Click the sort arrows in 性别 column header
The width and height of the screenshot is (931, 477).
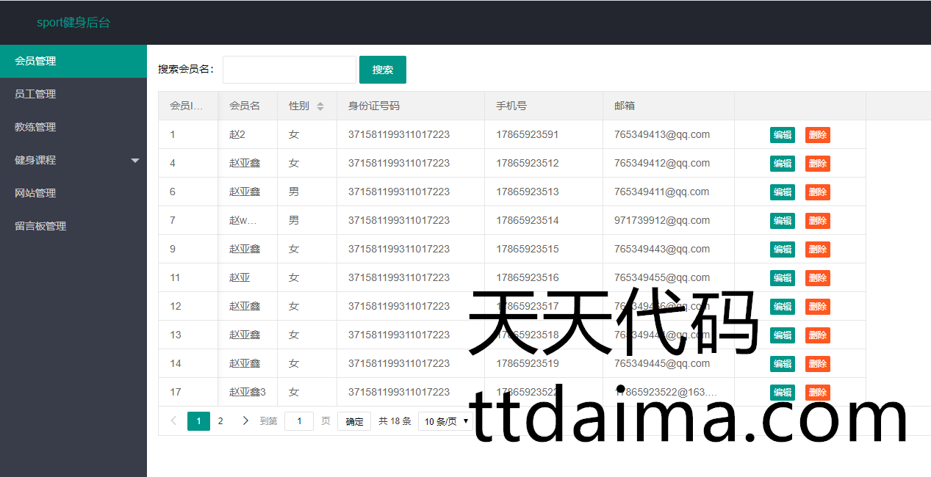click(x=320, y=106)
